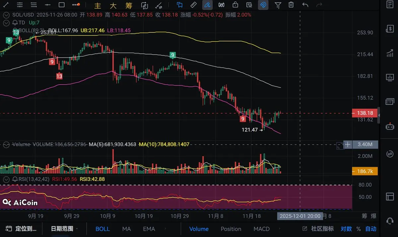Screen dimensions: 398x237
Task: Toggle the EMA main indicator
Action: click(149, 229)
